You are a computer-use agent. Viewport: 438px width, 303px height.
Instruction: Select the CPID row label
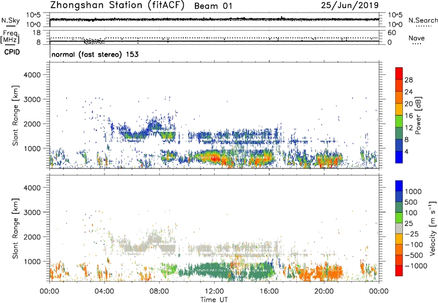(x=12, y=52)
